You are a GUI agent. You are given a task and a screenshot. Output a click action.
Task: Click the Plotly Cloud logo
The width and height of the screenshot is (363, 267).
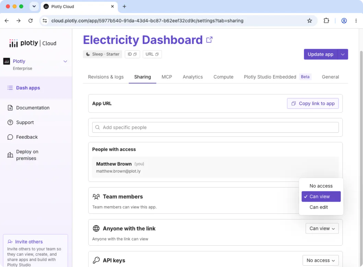pos(33,43)
